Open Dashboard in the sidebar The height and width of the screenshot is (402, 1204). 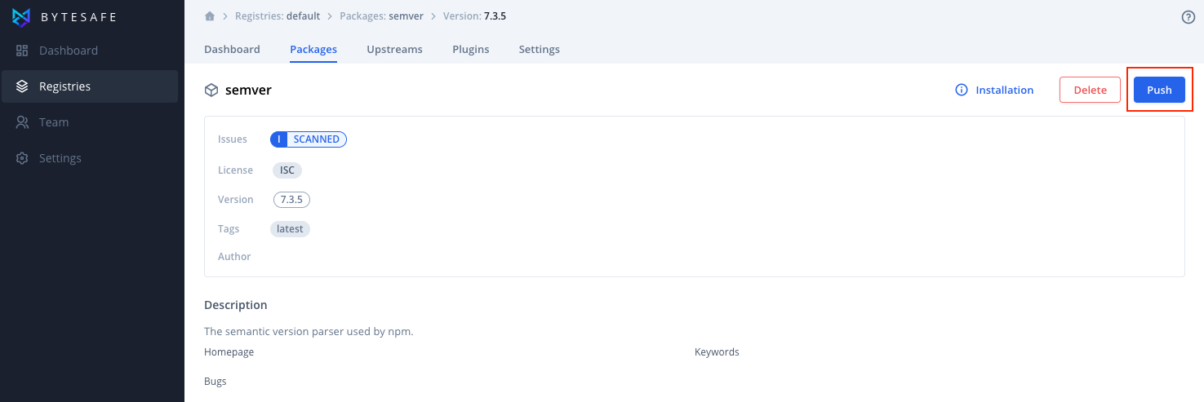pyautogui.click(x=90, y=51)
